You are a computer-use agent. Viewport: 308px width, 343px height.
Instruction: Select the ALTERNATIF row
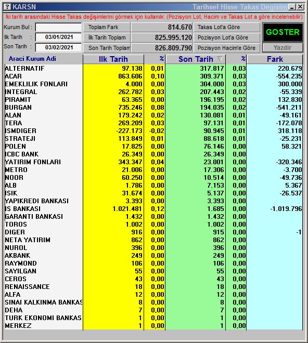153,68
